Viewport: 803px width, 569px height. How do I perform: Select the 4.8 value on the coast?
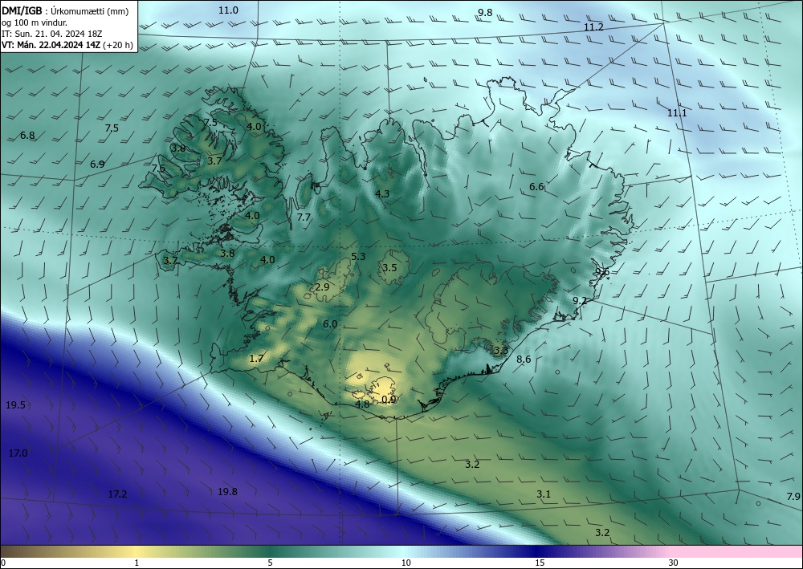[362, 404]
